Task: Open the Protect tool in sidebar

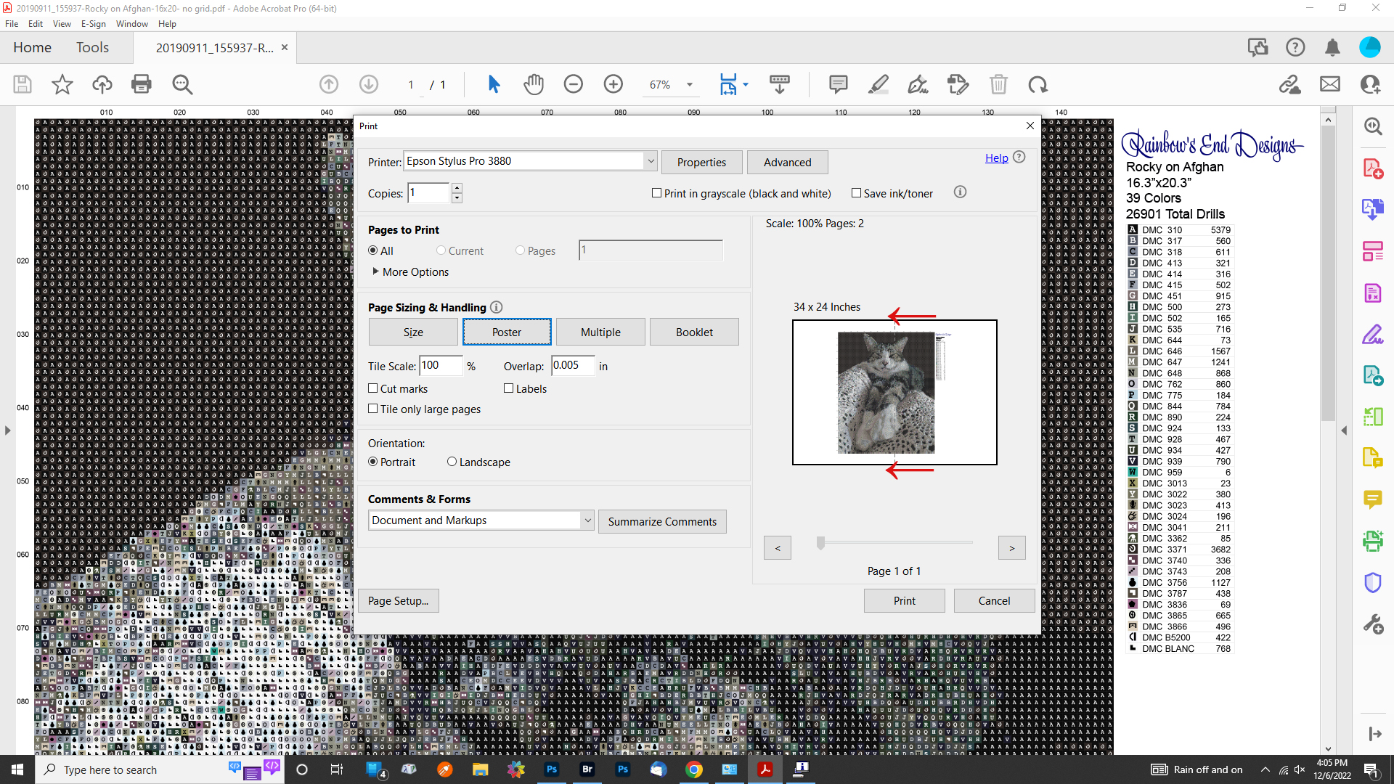Action: pos(1372,583)
